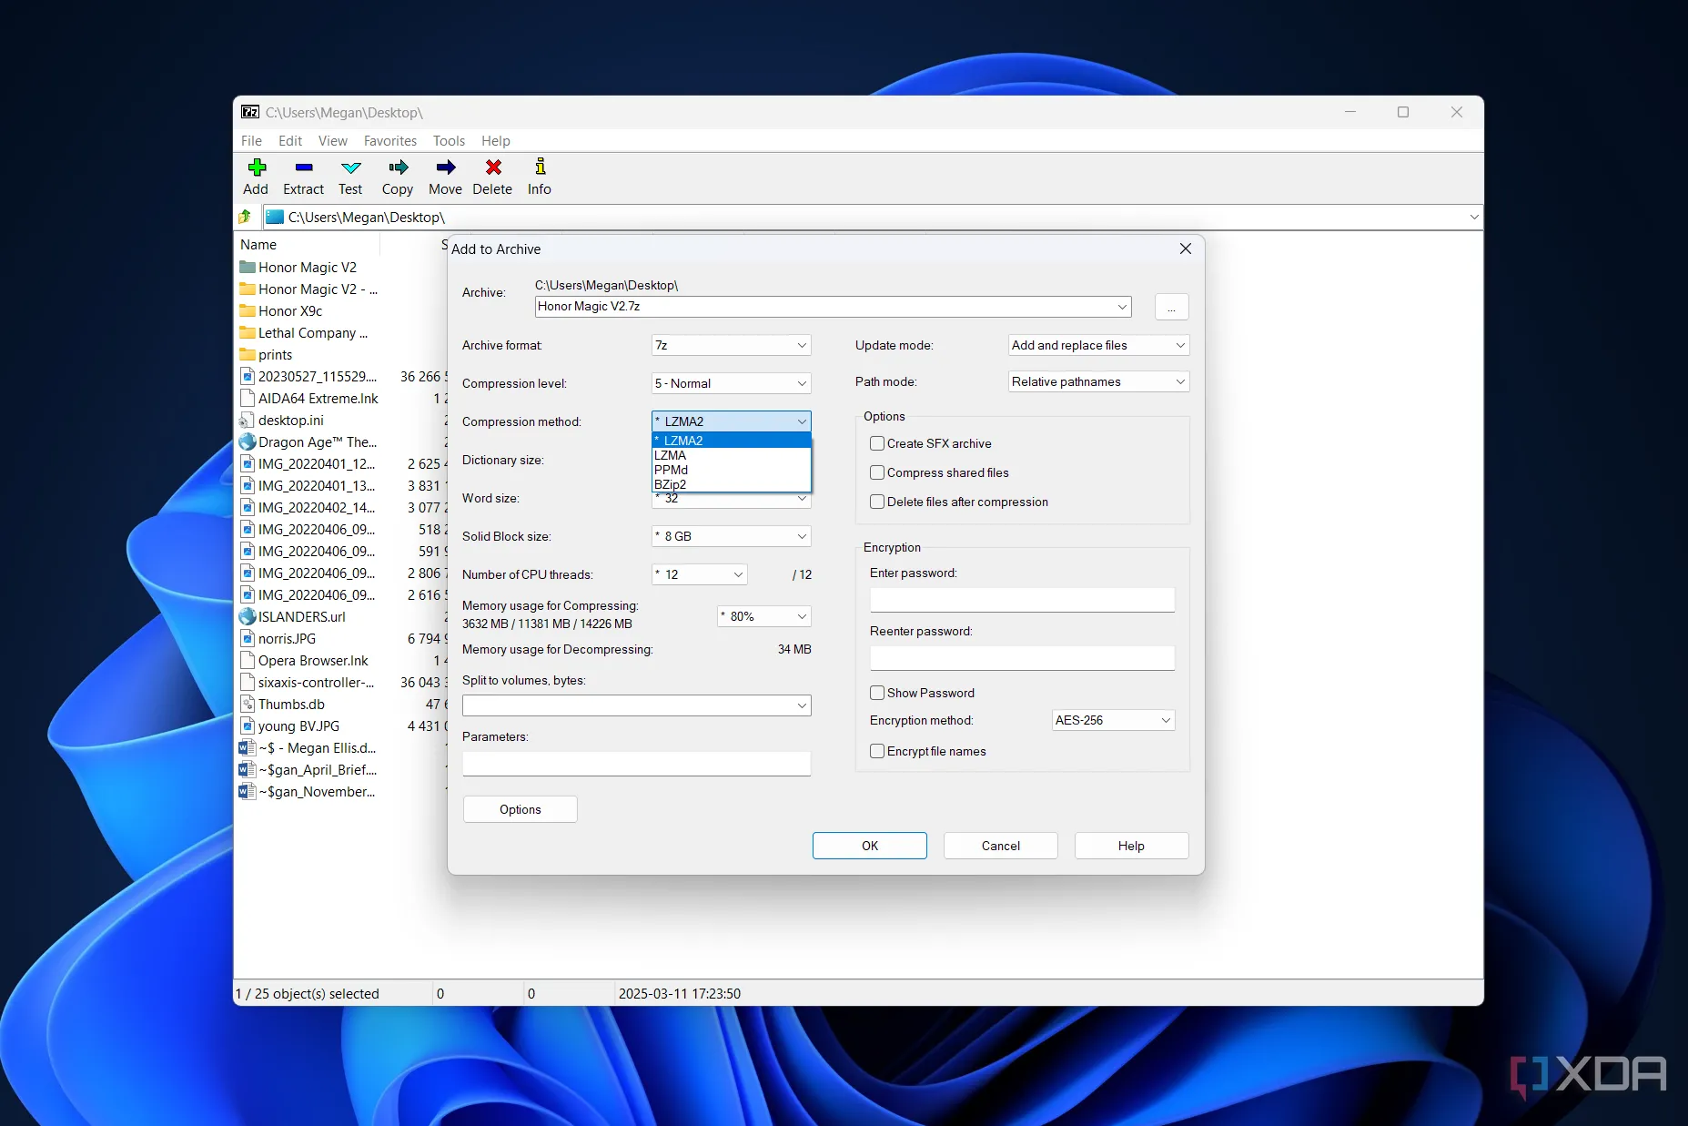Click the Cancel button
The height and width of the screenshot is (1126, 1688).
click(1001, 846)
